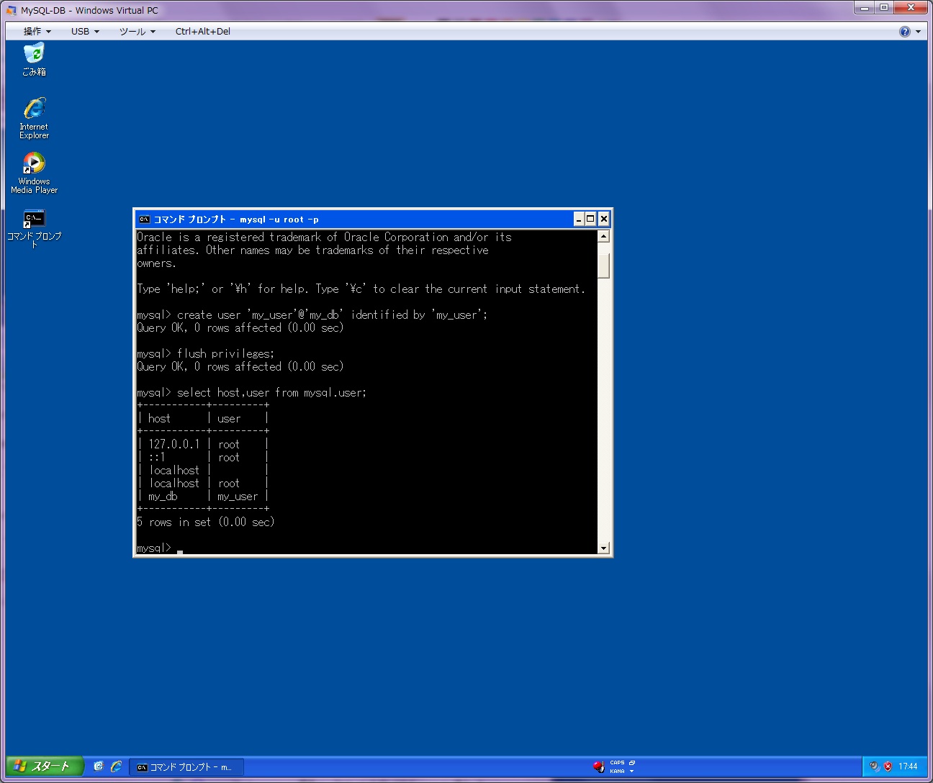This screenshot has height=783, width=933.
Task: Select the コマンド プロンプト taskbar button
Action: click(188, 767)
